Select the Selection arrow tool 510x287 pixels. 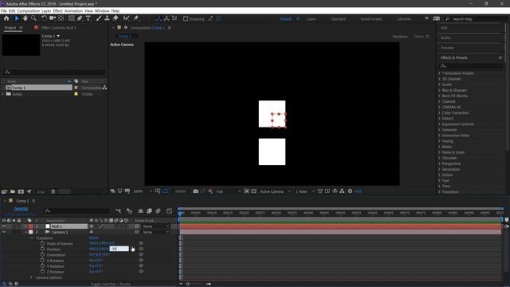(17, 18)
